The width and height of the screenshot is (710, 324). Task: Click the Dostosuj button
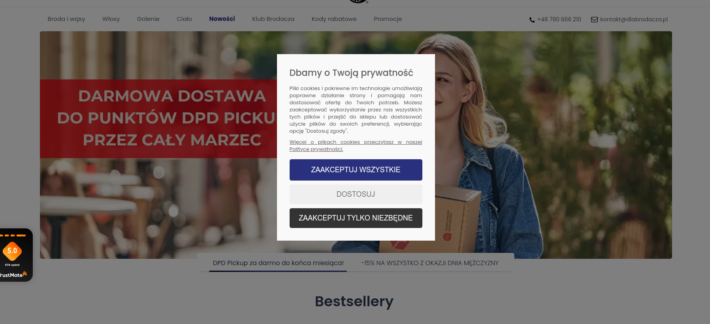click(x=356, y=194)
